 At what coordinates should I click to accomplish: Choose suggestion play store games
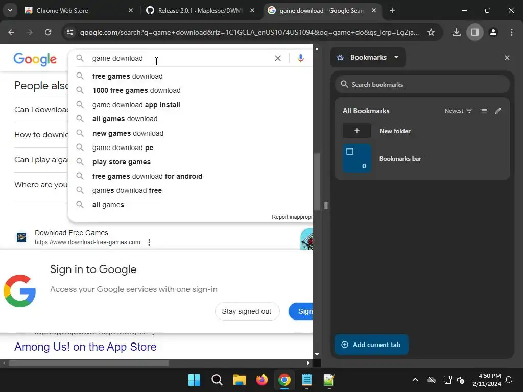click(190, 162)
